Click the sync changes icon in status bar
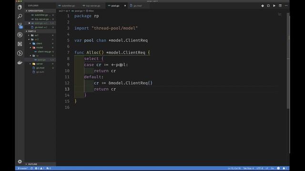This screenshot has height=171, width=305. click(31, 168)
